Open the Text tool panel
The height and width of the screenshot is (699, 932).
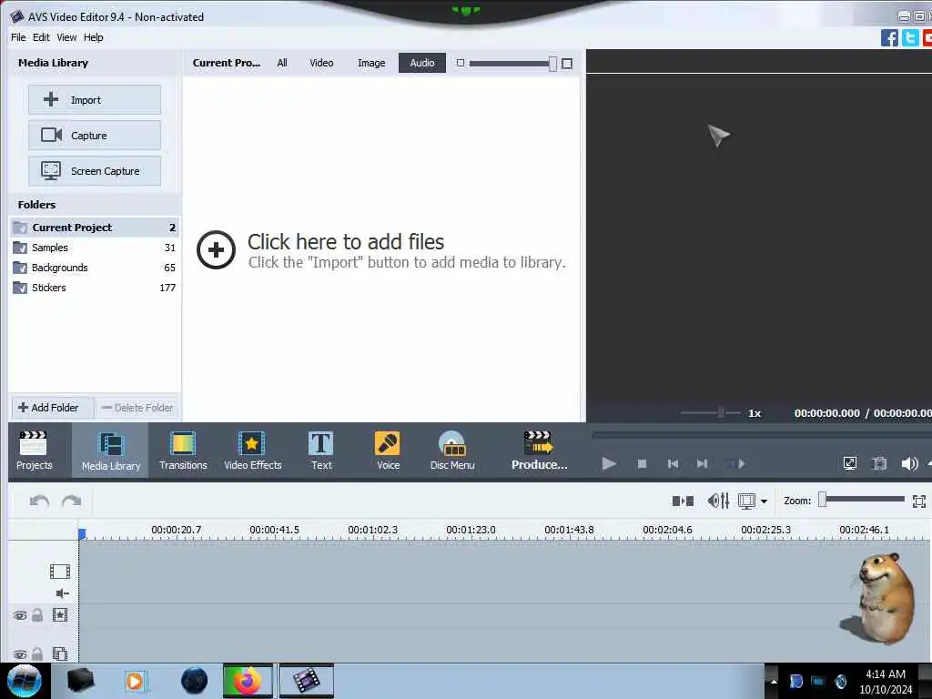point(321,451)
